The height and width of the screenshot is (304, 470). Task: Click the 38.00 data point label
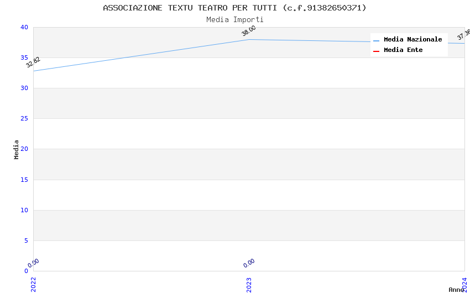(x=249, y=31)
